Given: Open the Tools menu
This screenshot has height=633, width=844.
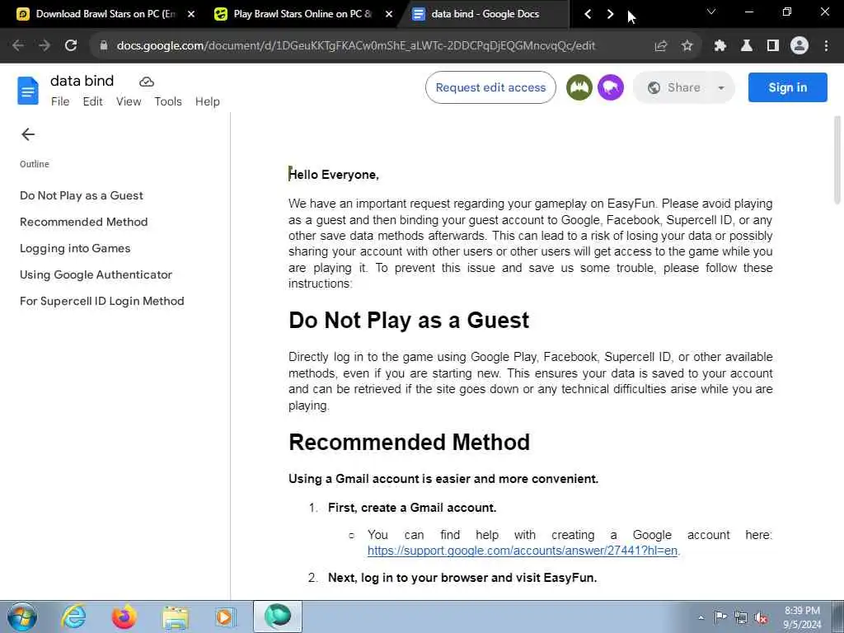Looking at the screenshot, I should coord(168,101).
